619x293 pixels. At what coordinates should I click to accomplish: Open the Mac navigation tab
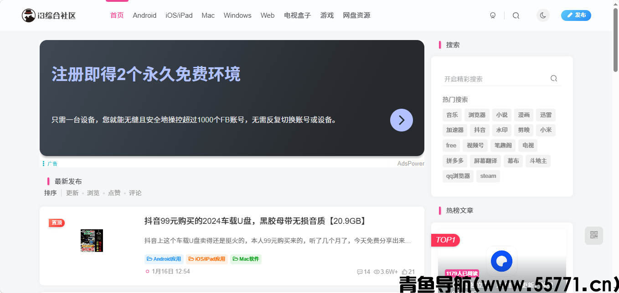click(208, 15)
